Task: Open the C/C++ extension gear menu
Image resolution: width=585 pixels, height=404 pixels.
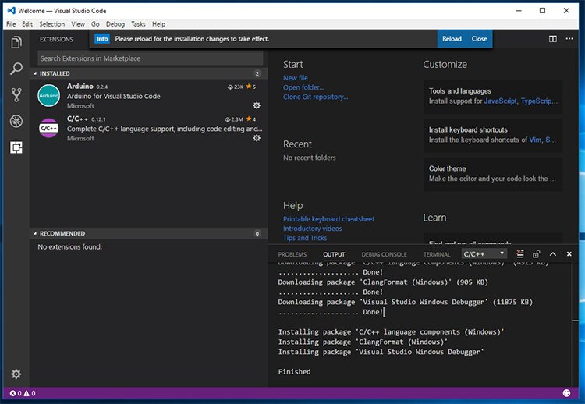Action: (257, 138)
